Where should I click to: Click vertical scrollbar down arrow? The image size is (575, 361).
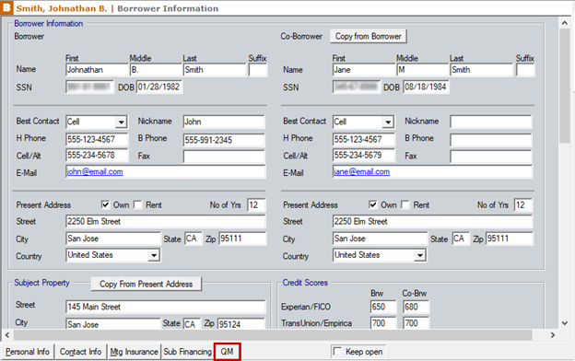[x=565, y=323]
